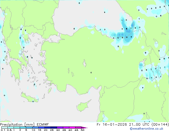169x131 pixels.
Task: Click the island of Crete on map
Action: (x=29, y=98)
